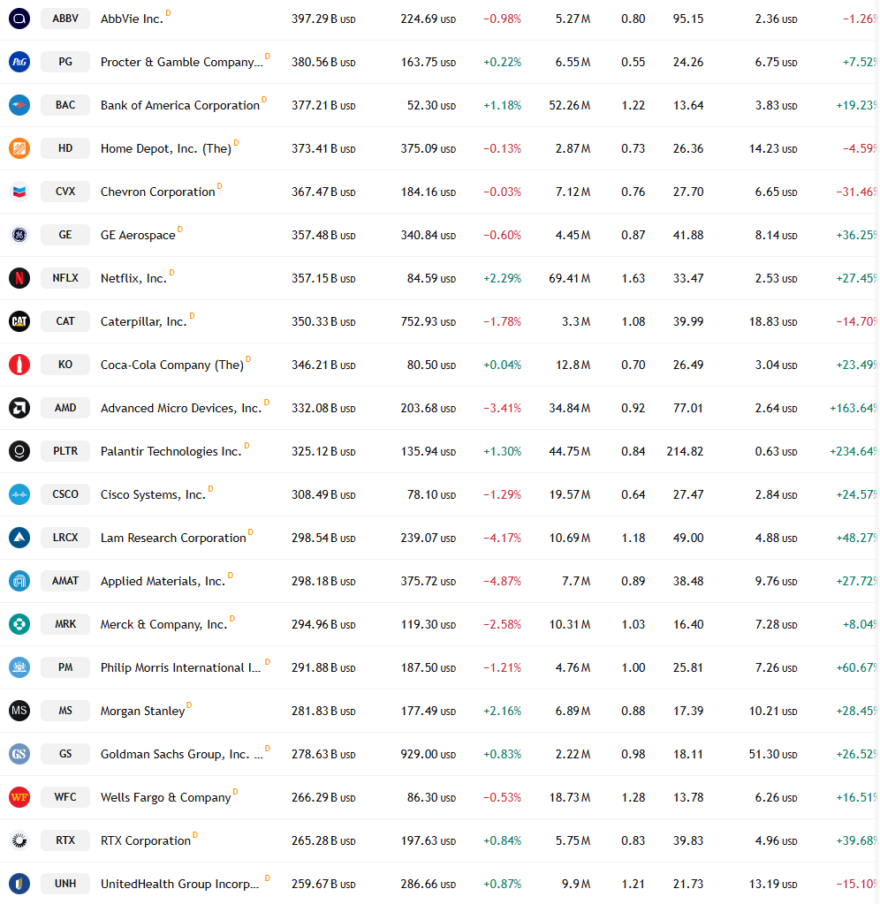
Task: Open the Chevron Corporation link
Action: click(x=157, y=192)
